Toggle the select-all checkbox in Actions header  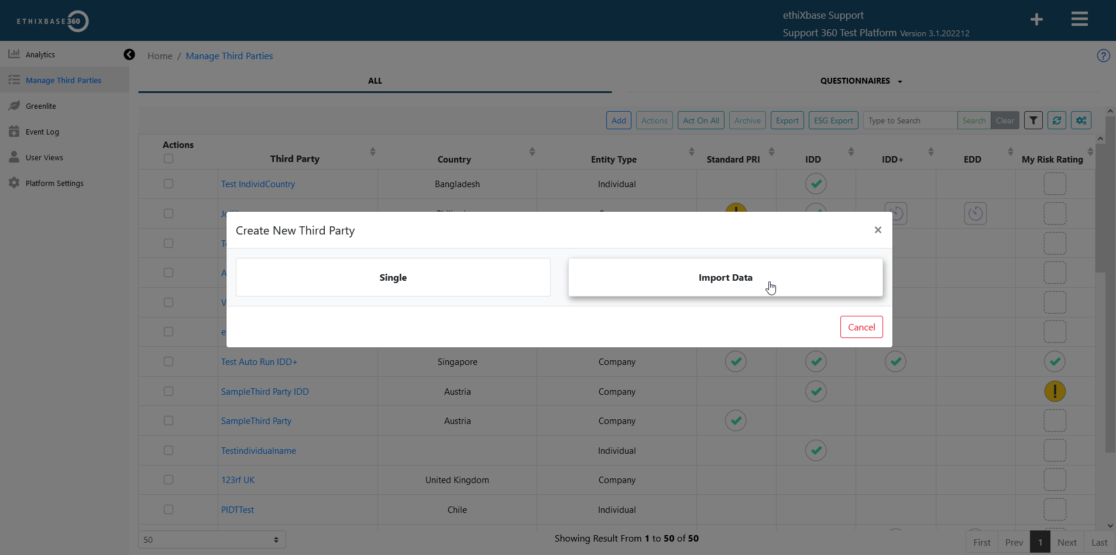point(168,158)
